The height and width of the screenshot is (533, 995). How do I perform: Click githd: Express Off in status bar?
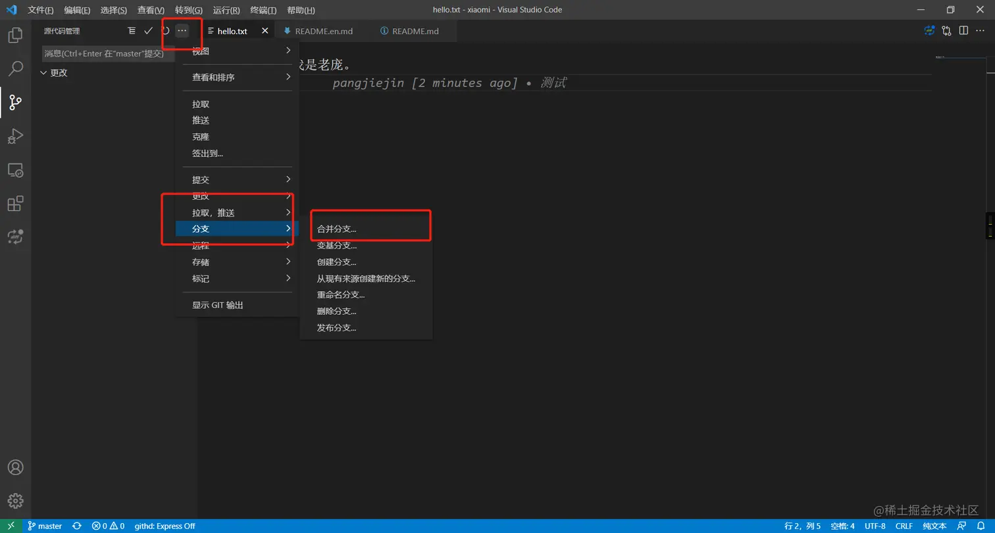165,526
